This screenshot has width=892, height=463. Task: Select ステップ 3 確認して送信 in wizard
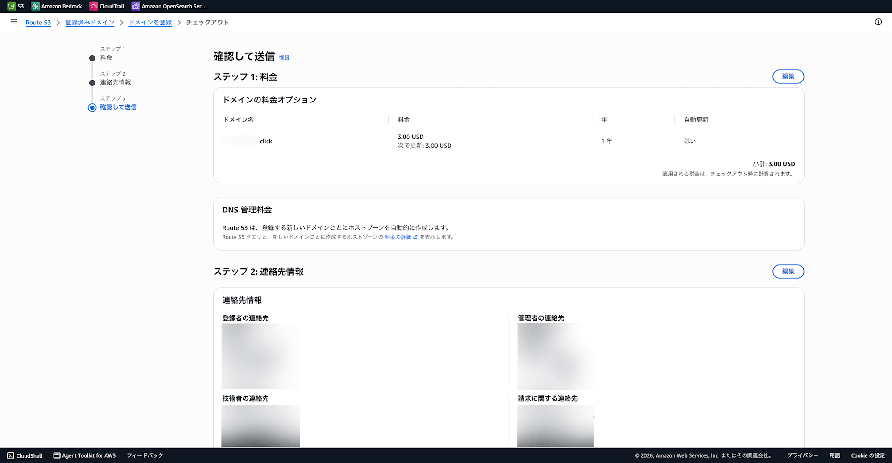click(x=118, y=107)
